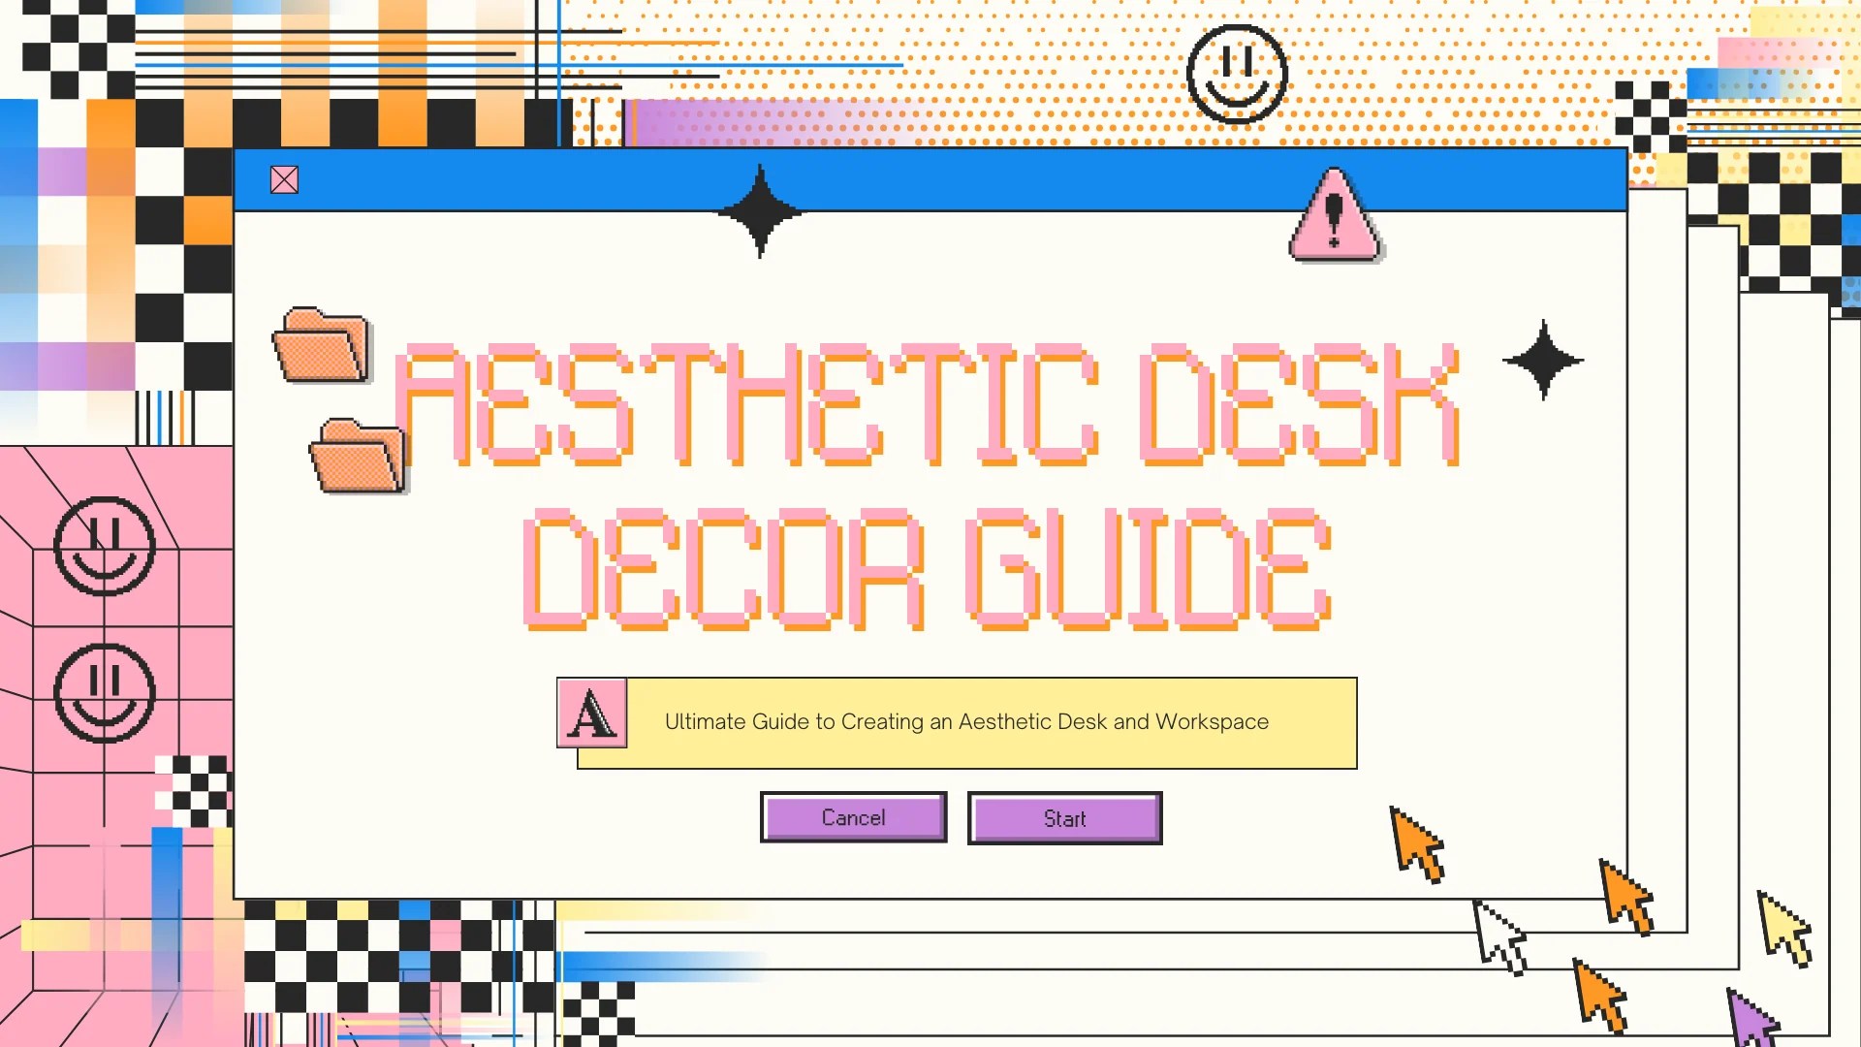Click the pink warning triangle icon
The image size is (1861, 1047).
(1334, 219)
